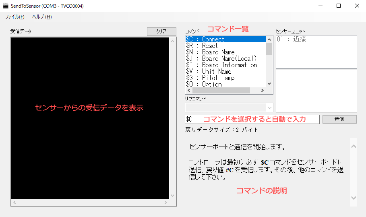Click the received data scroll left arrow
This screenshot has height=217, width=366.
[14, 202]
